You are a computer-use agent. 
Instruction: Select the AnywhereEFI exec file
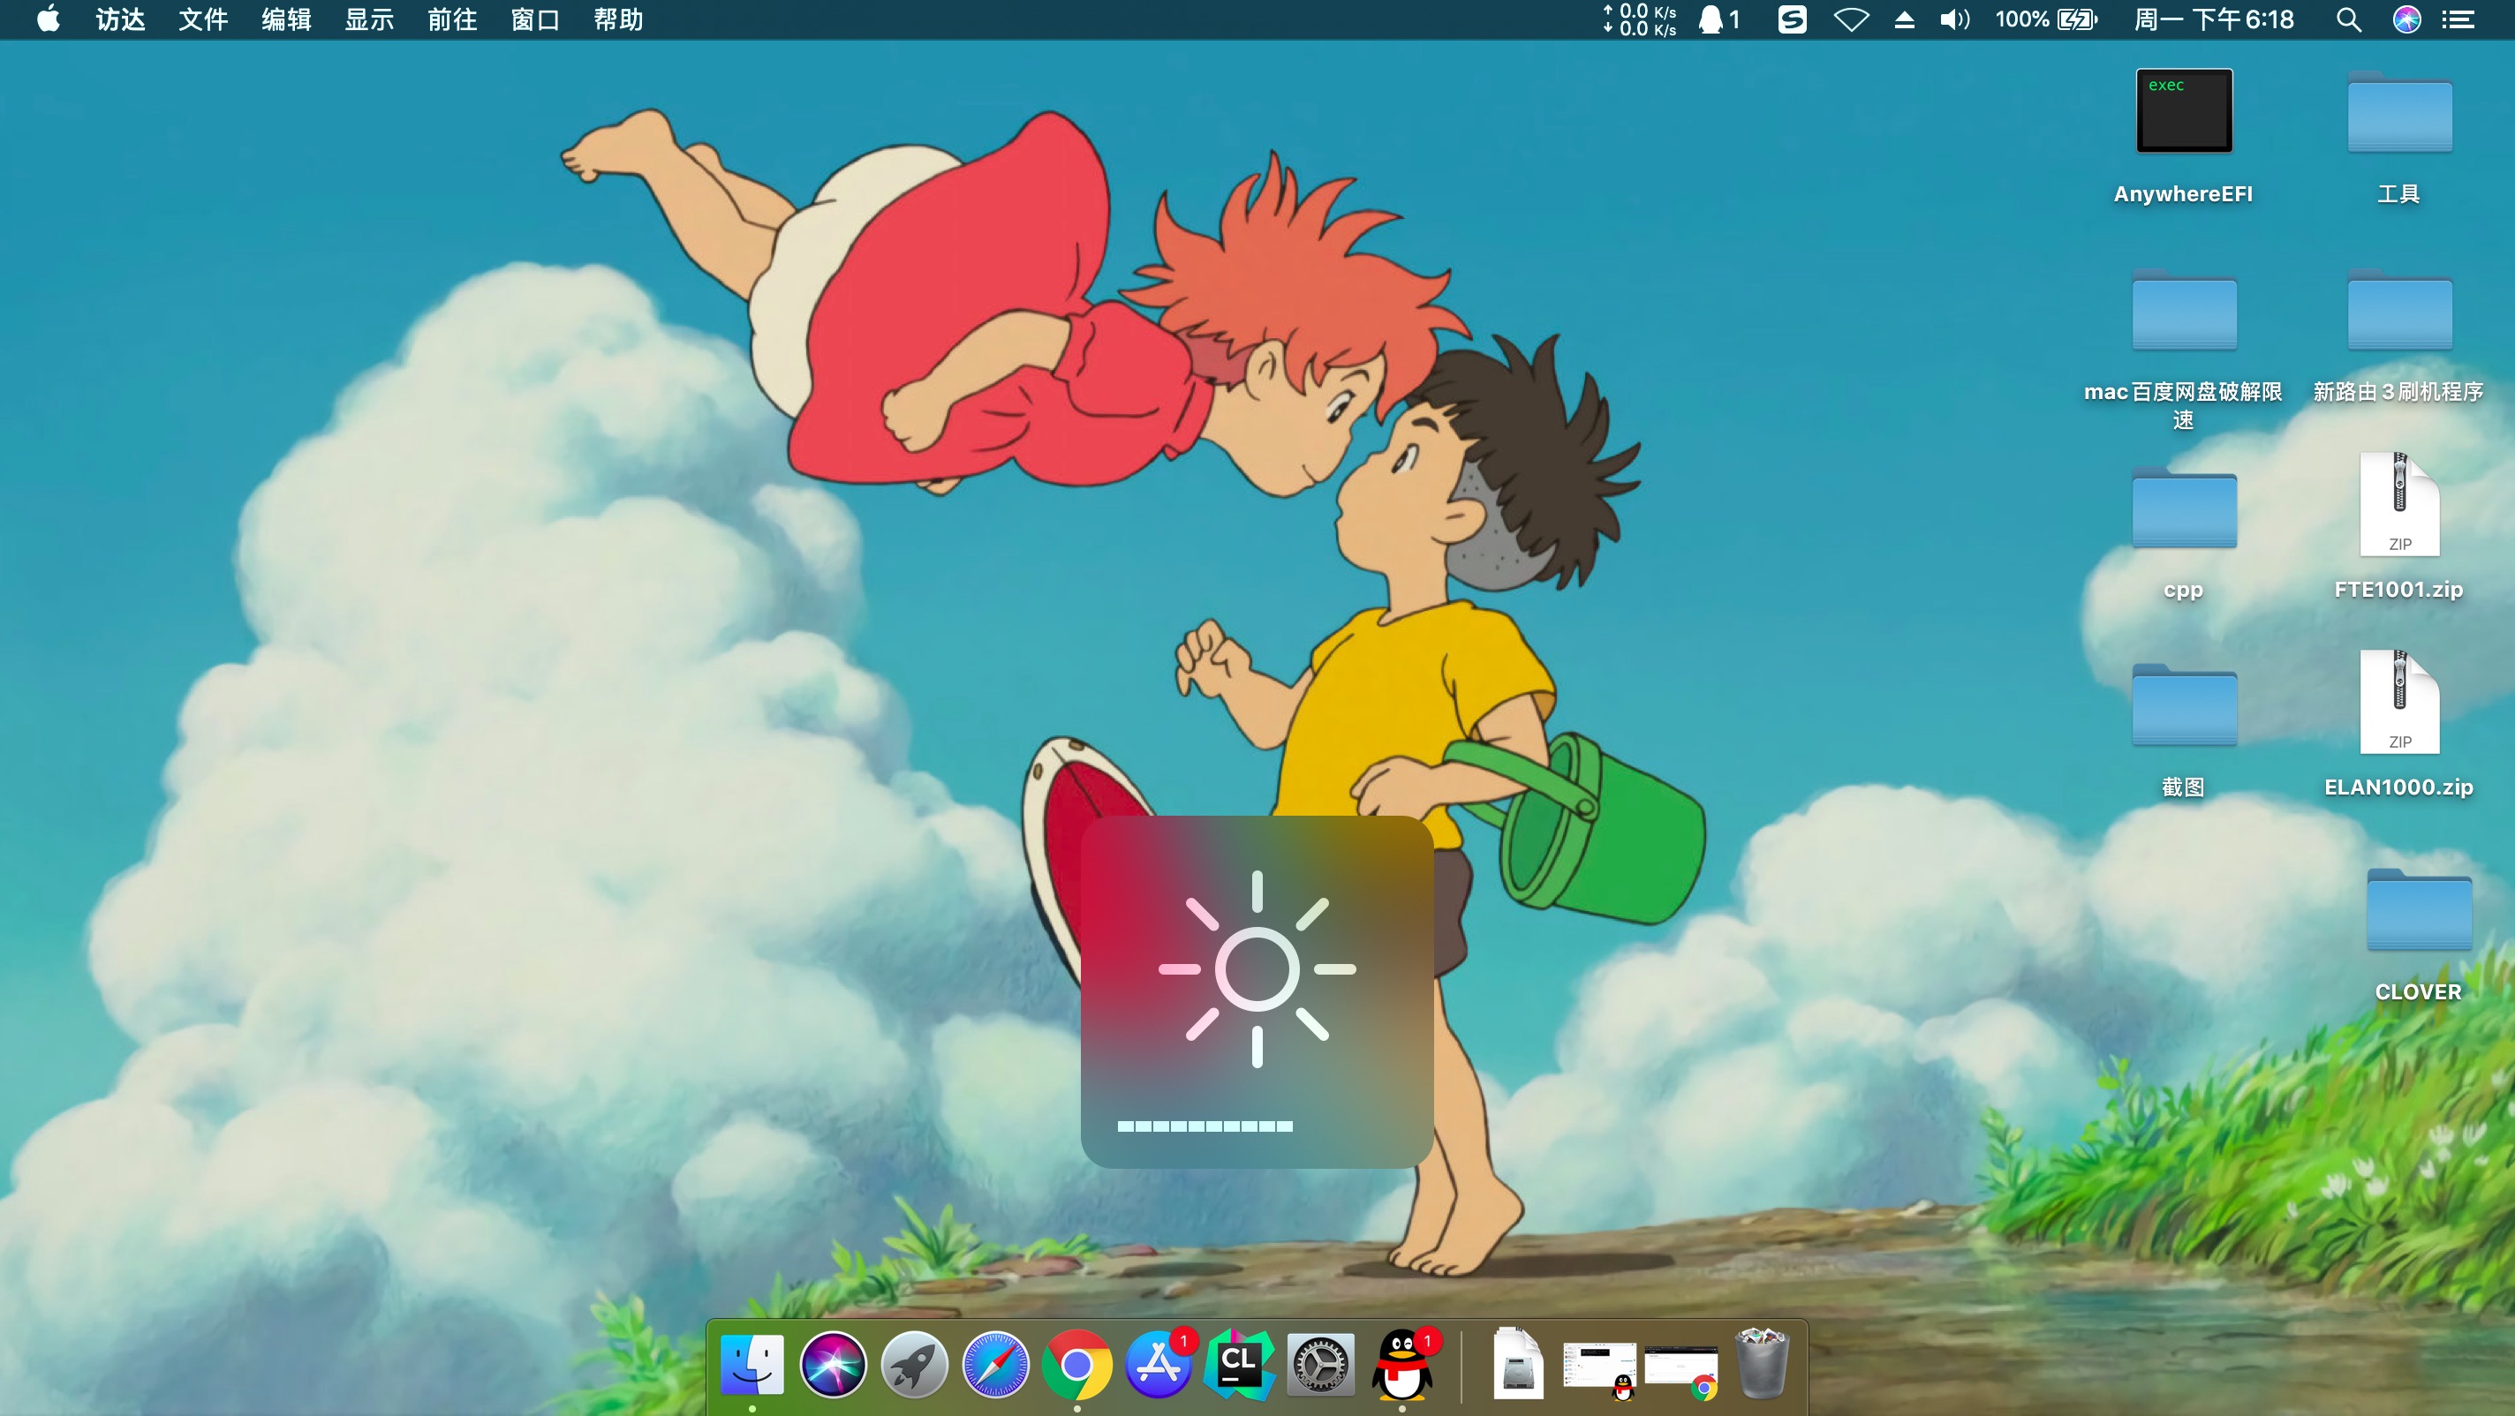pos(2183,112)
